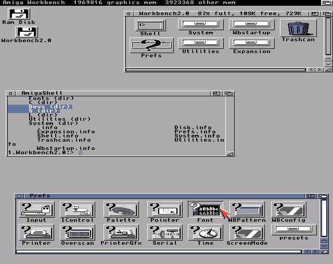The width and height of the screenshot is (333, 264).
Task: Close the Workbench2.0 window
Action: tap(129, 14)
